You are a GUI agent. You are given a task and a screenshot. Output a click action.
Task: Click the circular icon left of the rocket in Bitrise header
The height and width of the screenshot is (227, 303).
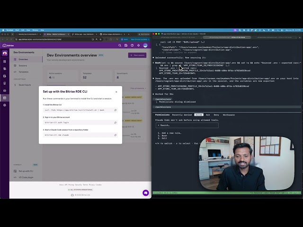pyautogui.click(x=132, y=45)
